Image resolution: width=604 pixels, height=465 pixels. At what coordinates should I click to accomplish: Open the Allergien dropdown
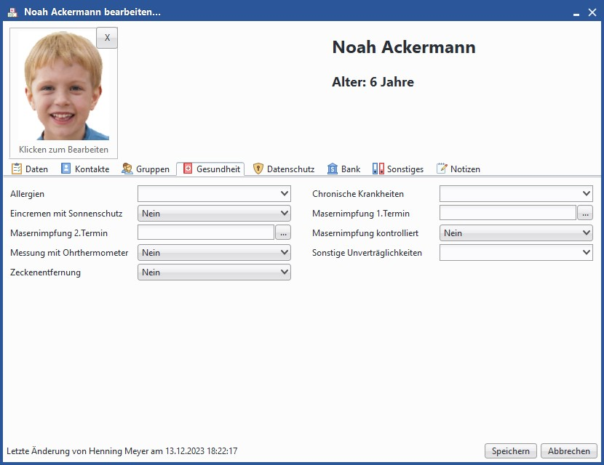coord(214,193)
